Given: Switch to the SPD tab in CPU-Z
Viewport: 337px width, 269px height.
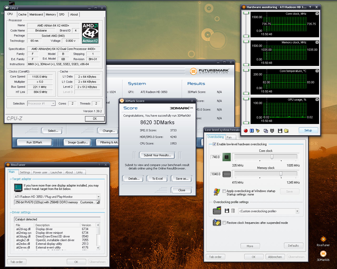Looking at the screenshot, I should [62, 14].
